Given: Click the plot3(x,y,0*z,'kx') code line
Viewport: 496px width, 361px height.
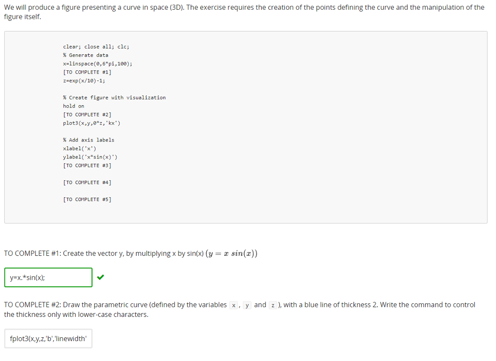Looking at the screenshot, I should [92, 123].
